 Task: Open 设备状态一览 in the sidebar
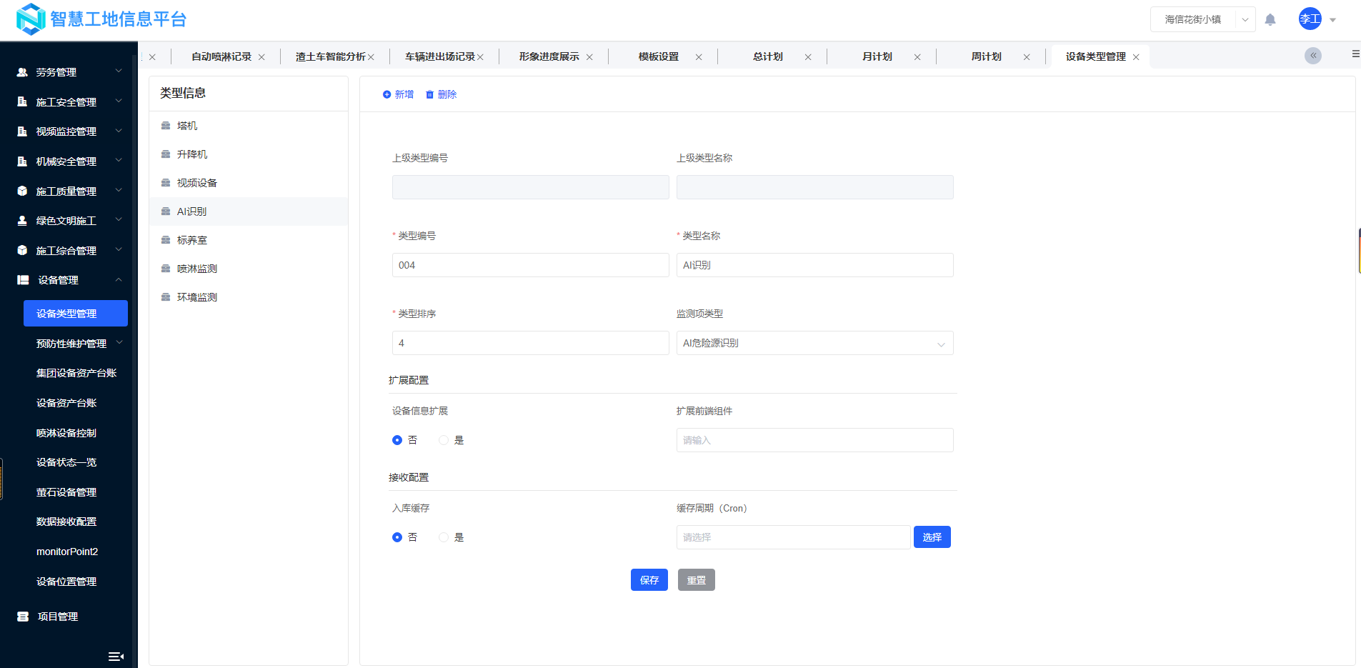[x=66, y=462]
